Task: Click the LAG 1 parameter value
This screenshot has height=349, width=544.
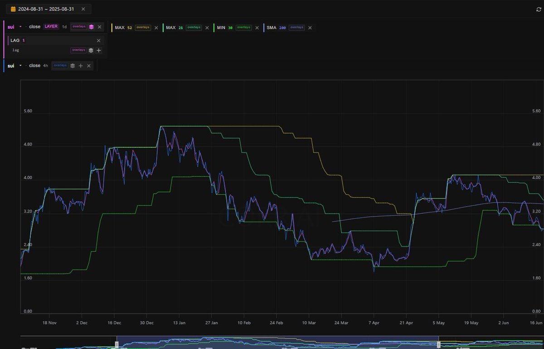Action: tap(24, 40)
